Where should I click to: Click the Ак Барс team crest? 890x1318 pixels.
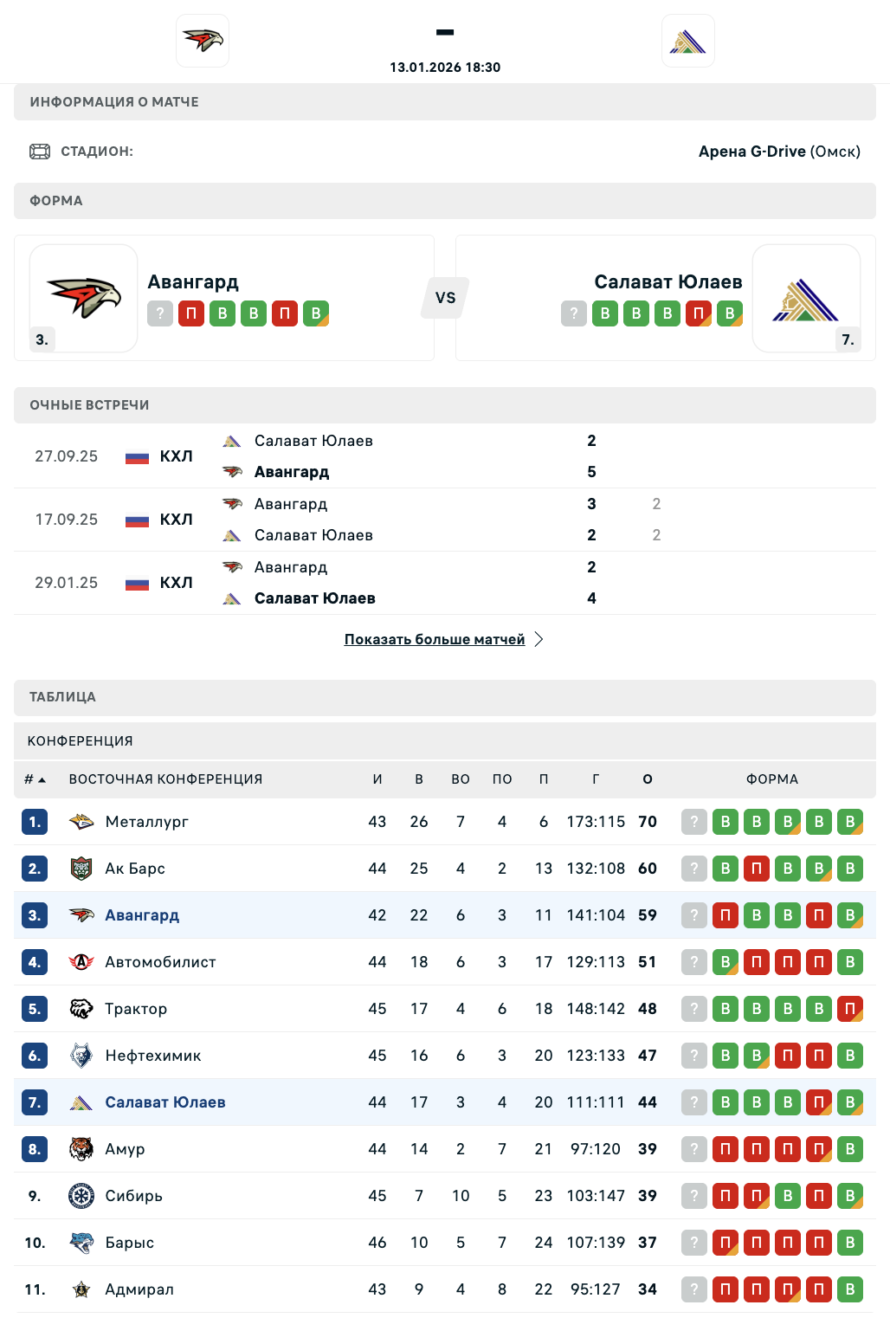point(81,869)
